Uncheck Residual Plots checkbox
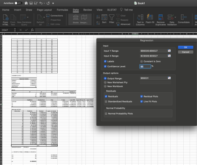 click(x=141, y=97)
